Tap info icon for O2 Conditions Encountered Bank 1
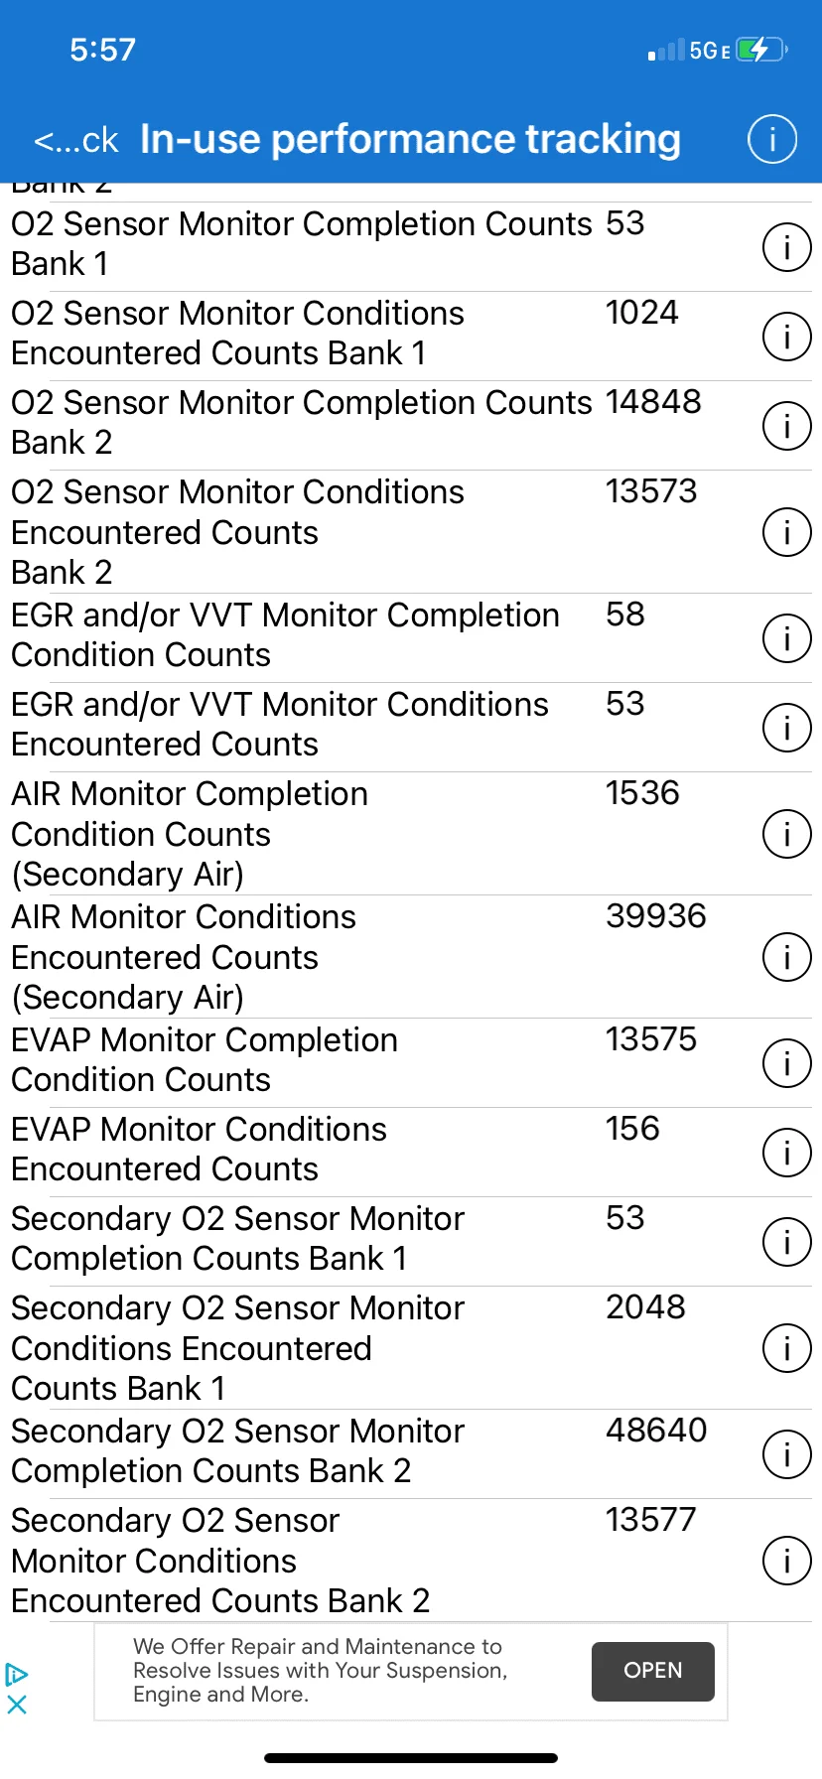Image resolution: width=822 pixels, height=1779 pixels. coord(786,337)
